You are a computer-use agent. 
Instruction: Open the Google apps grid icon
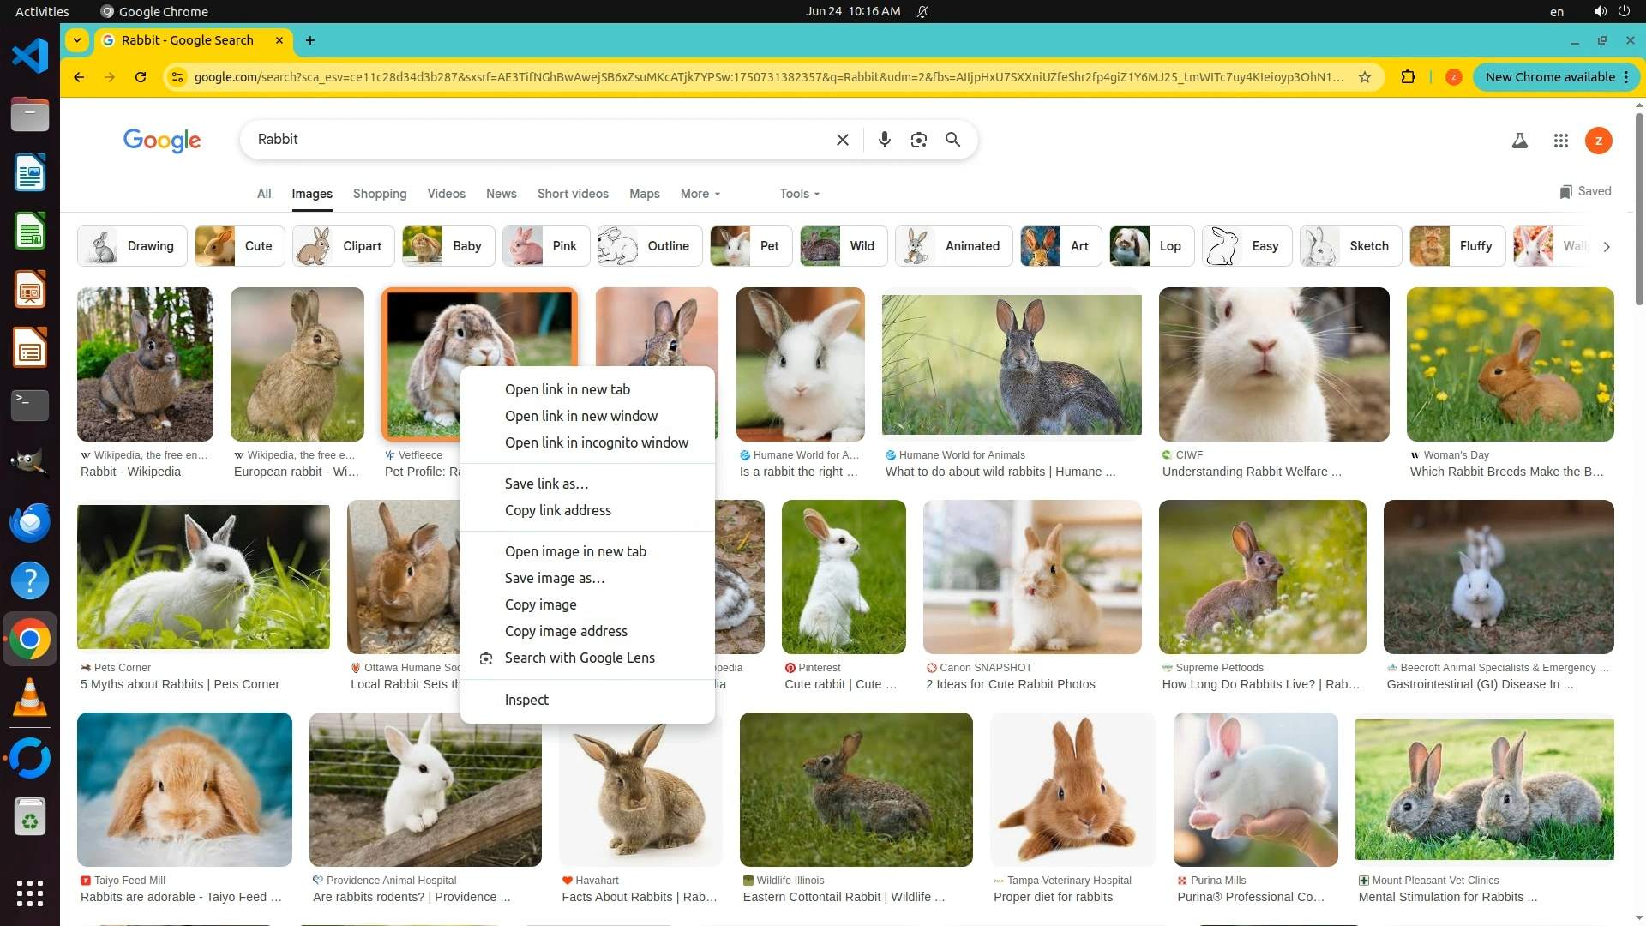(1560, 141)
